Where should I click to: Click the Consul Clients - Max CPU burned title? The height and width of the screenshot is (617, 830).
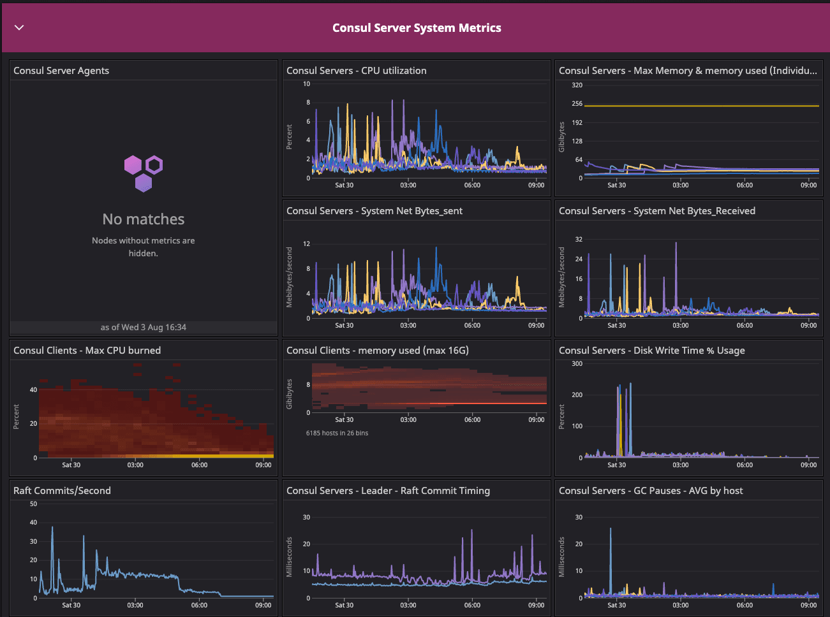tap(87, 351)
